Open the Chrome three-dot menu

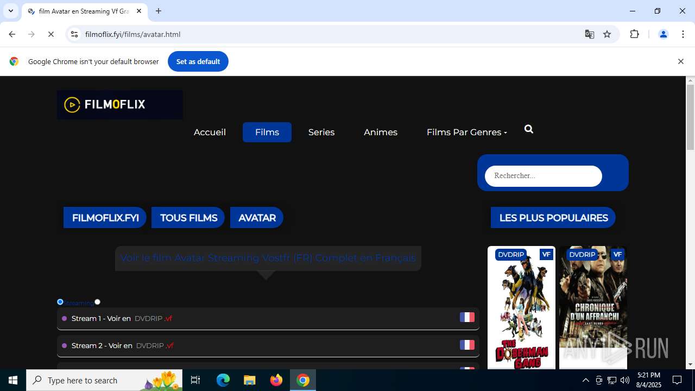click(683, 34)
